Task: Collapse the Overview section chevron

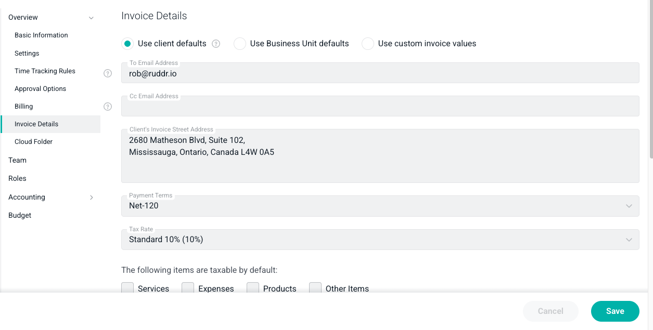Action: coord(92,18)
